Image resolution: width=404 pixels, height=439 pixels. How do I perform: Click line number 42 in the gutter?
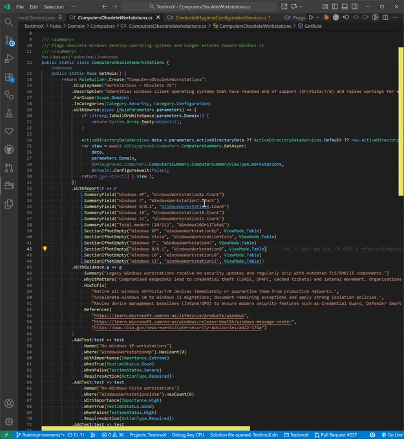click(x=29, y=249)
